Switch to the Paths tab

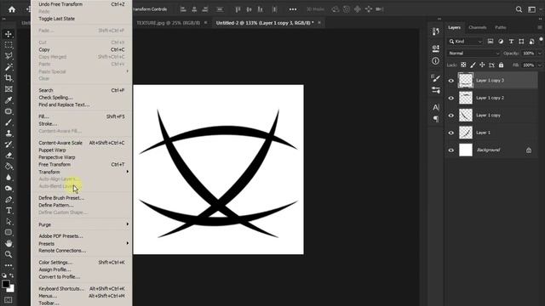point(500,27)
